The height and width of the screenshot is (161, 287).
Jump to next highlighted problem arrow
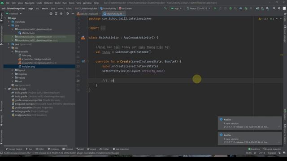tap(281, 19)
